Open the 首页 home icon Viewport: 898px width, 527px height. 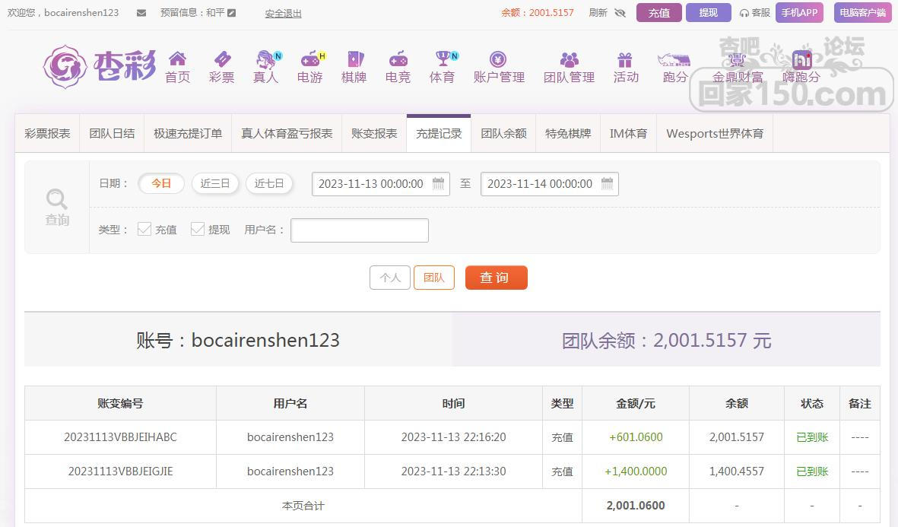pyautogui.click(x=177, y=60)
